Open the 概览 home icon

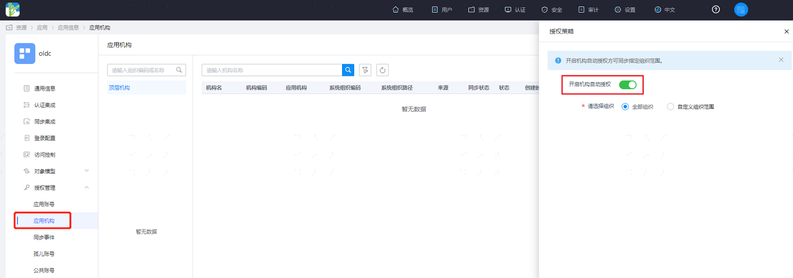[395, 9]
